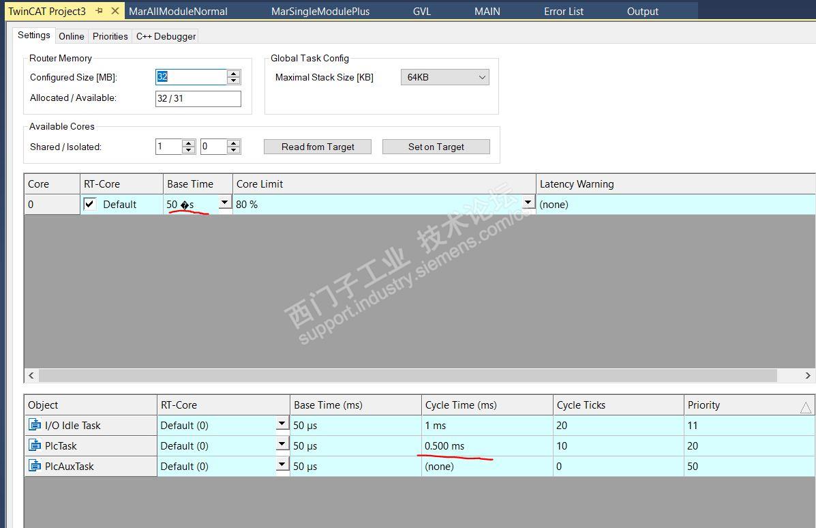The width and height of the screenshot is (816, 528).
Task: Open the Output tab
Action: click(x=642, y=11)
